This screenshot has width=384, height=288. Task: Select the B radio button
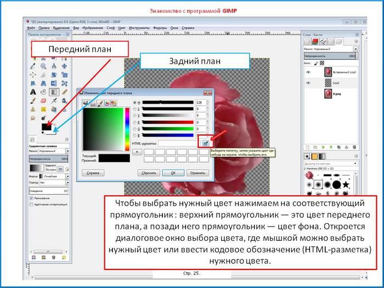pyautogui.click(x=135, y=135)
